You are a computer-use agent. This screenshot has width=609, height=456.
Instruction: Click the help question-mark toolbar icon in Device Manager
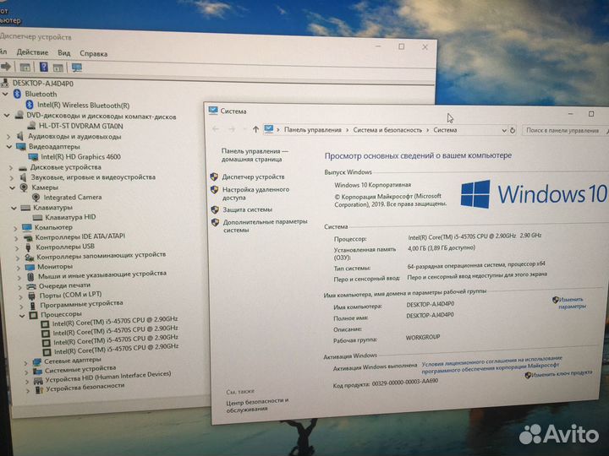coord(44,67)
